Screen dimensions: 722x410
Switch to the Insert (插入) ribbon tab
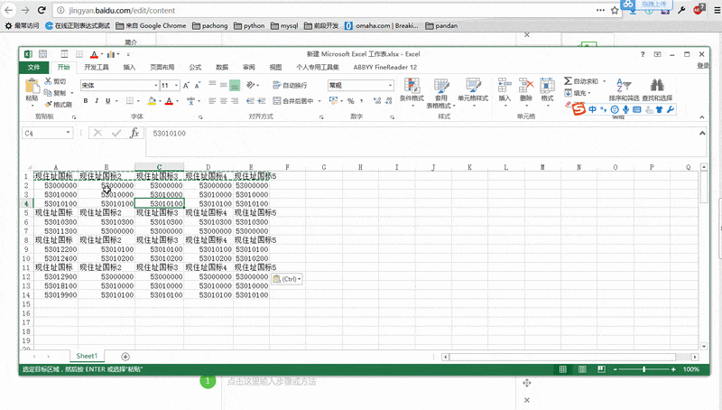point(130,67)
